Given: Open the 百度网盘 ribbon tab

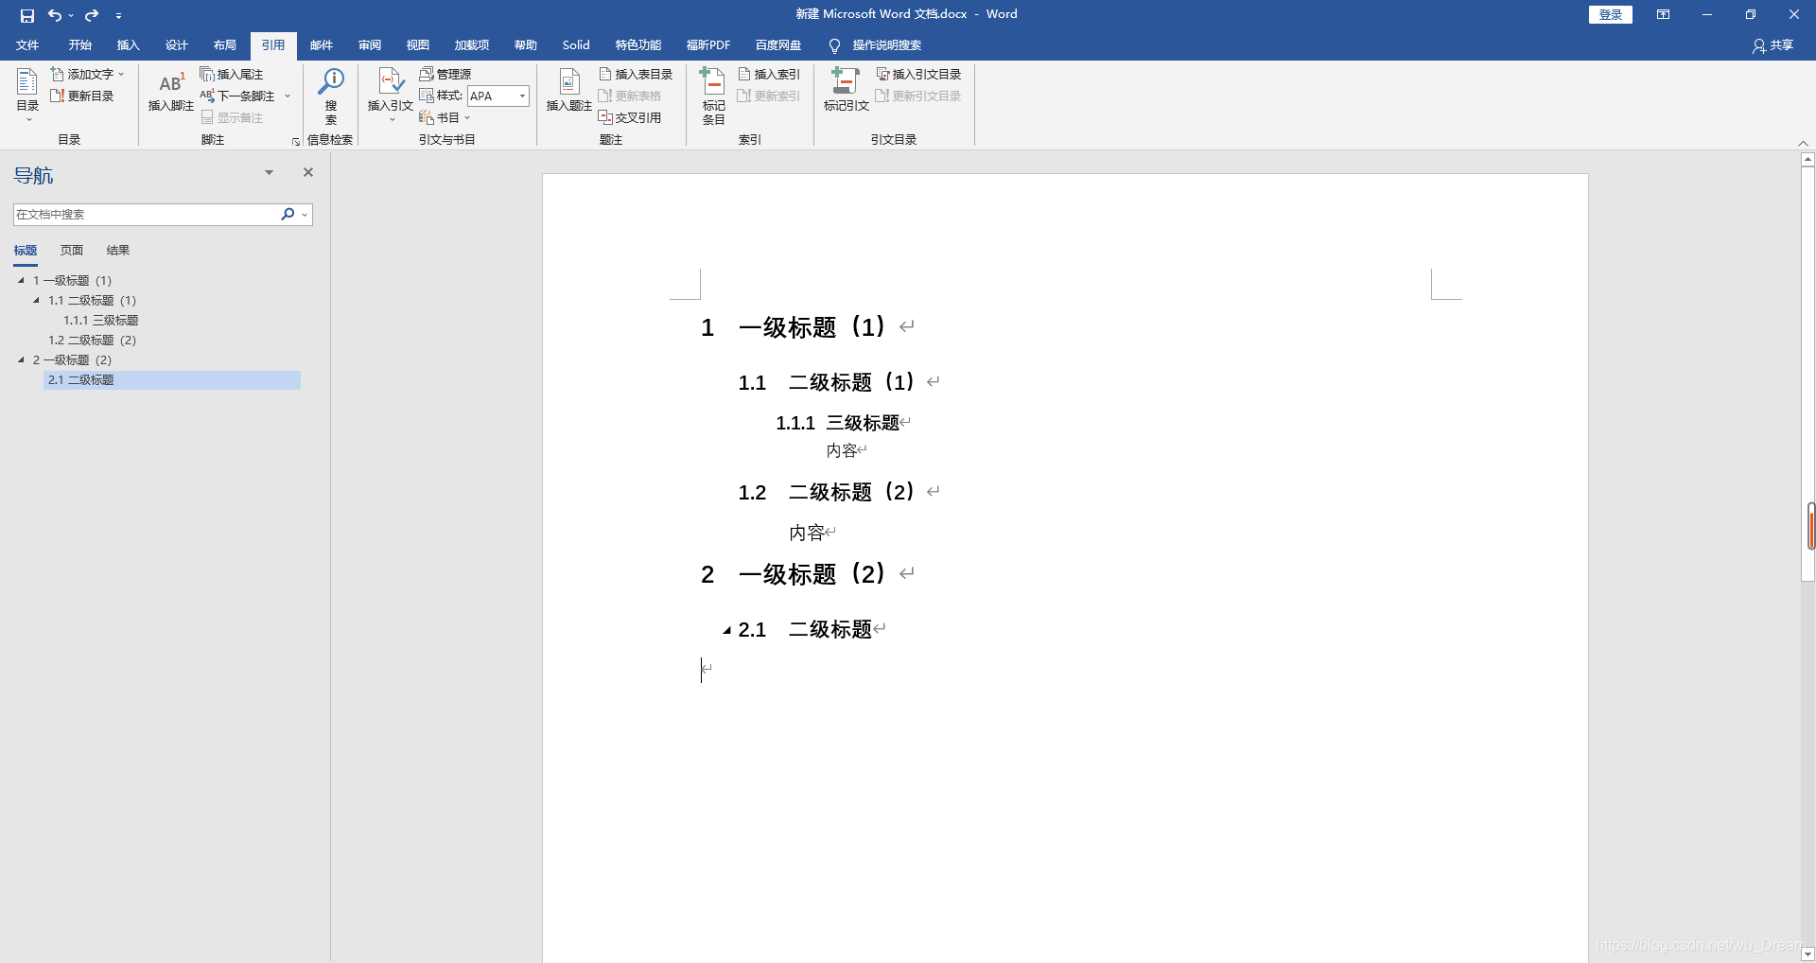Looking at the screenshot, I should click(x=777, y=45).
